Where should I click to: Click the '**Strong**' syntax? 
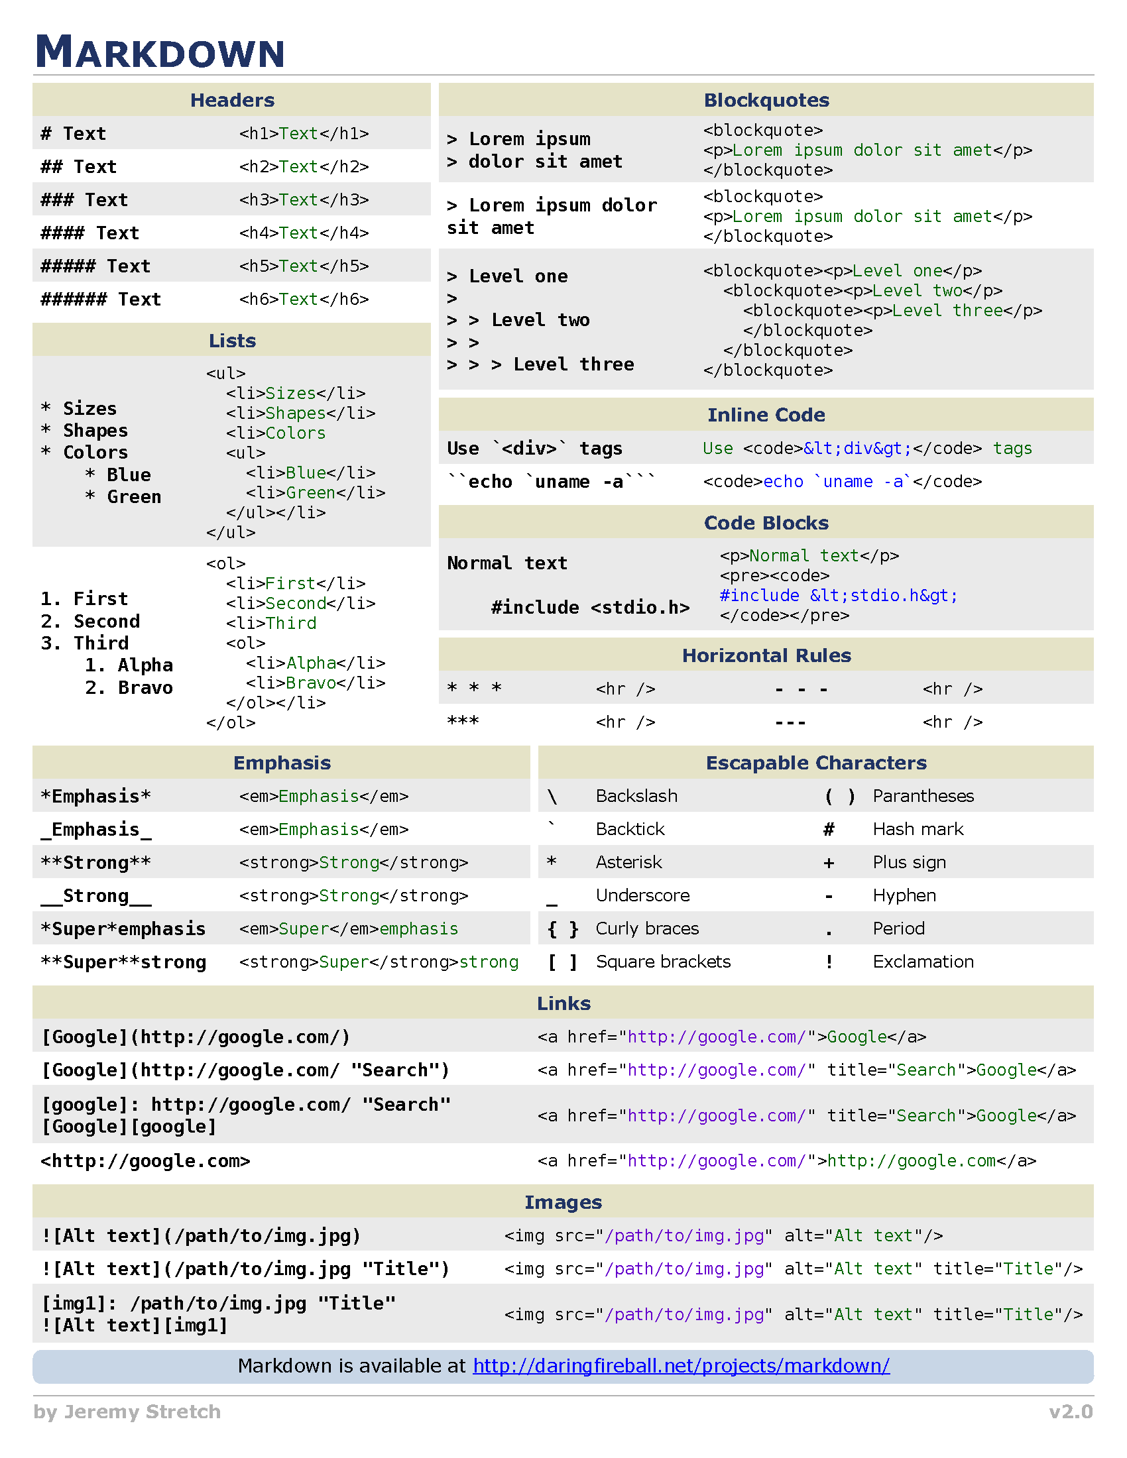[95, 862]
